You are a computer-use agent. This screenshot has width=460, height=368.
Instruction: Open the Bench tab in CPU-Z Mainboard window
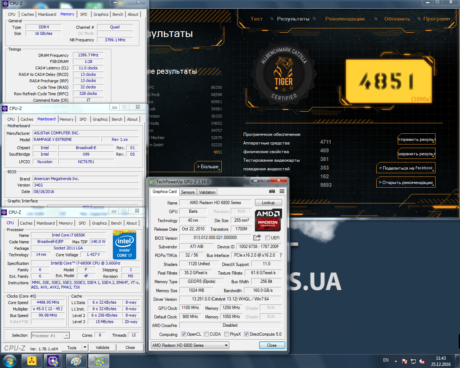click(117, 119)
